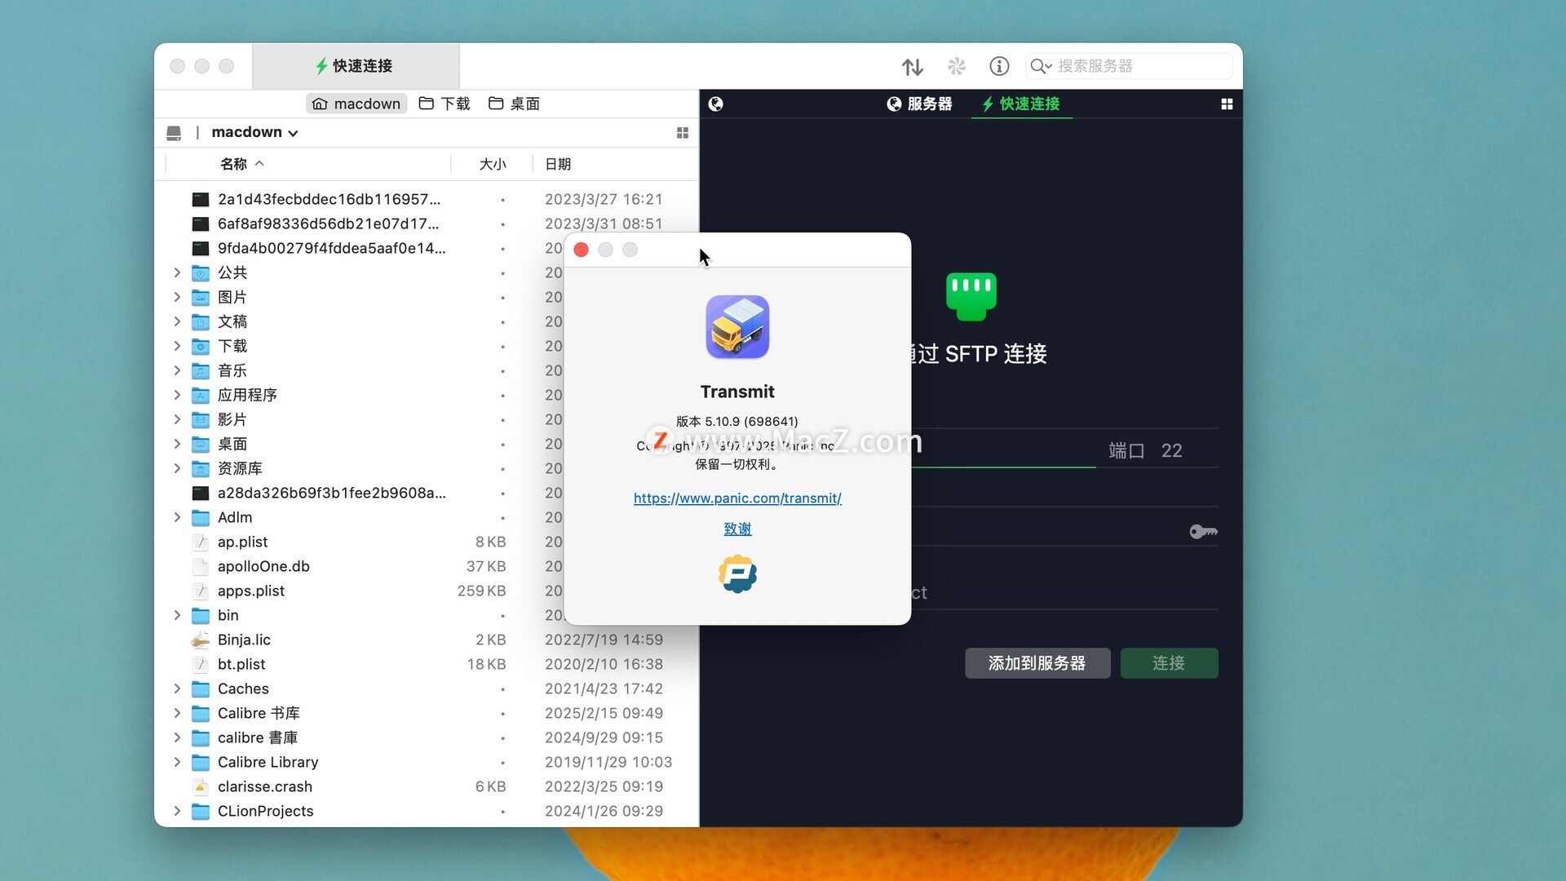Viewport: 1566px width, 881px height.
Task: Expand the 资源库 folder
Action: coord(177,468)
